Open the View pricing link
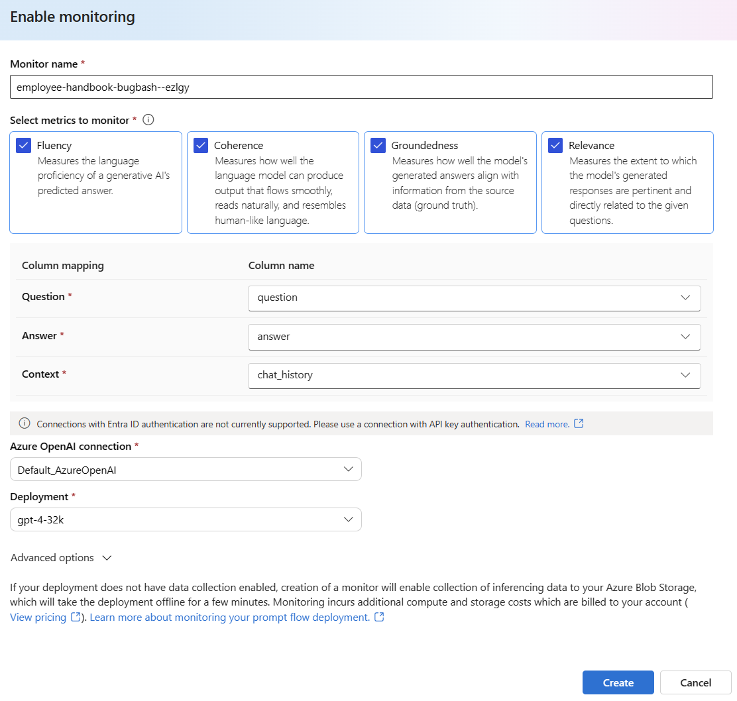The image size is (737, 701). [x=38, y=618]
